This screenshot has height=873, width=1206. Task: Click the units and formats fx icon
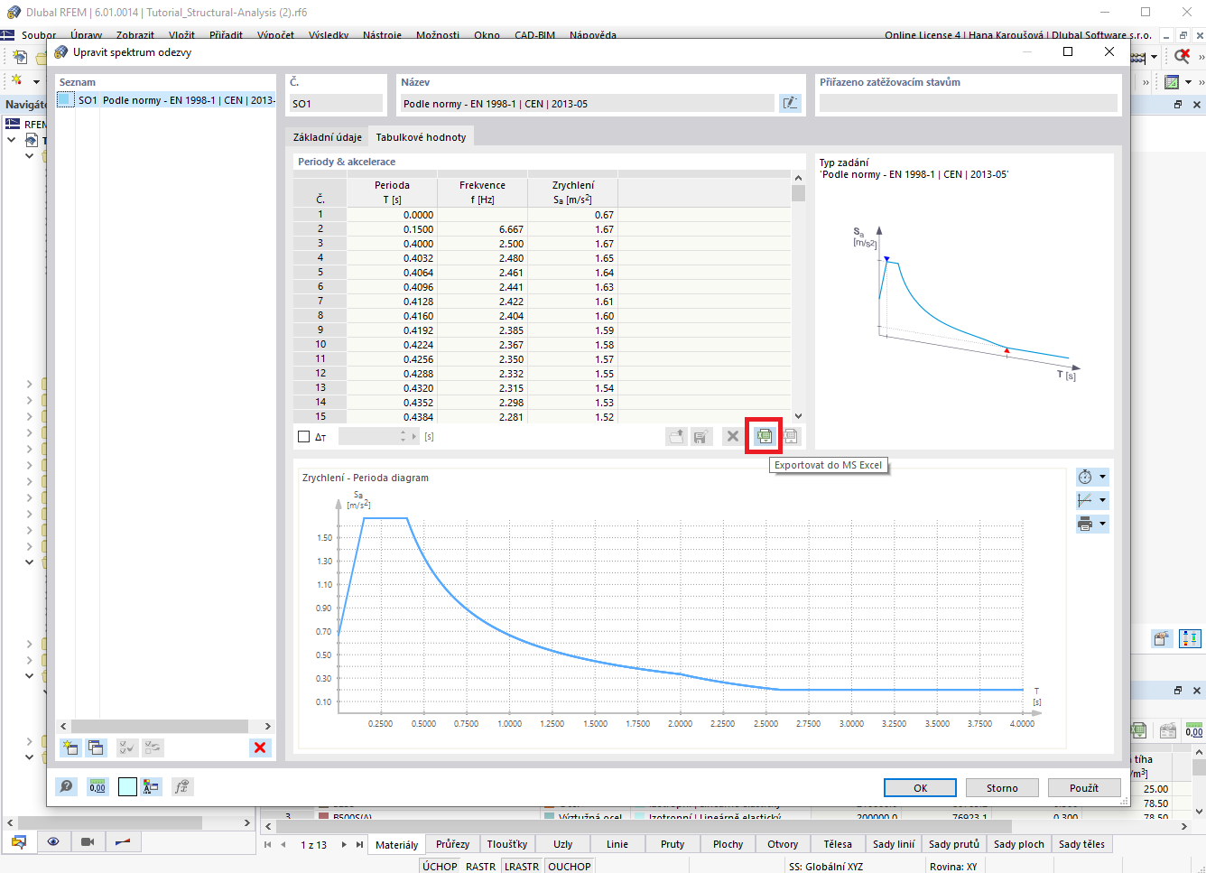click(x=181, y=786)
